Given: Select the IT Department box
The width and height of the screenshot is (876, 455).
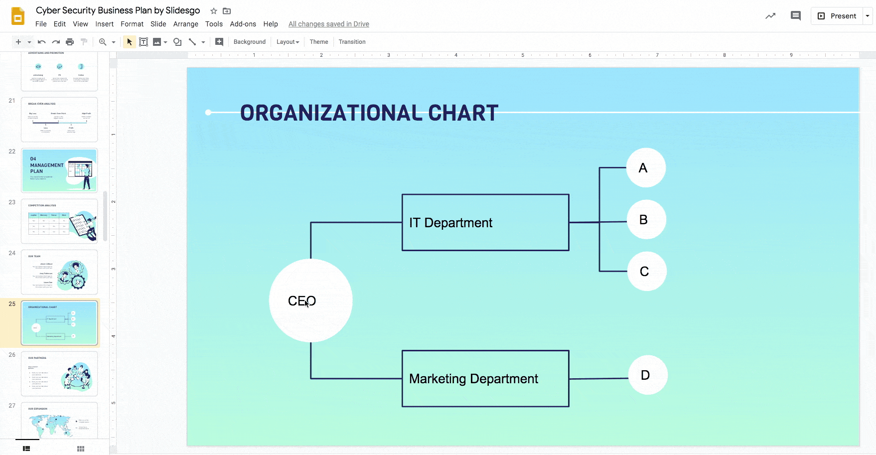Looking at the screenshot, I should click(x=485, y=222).
